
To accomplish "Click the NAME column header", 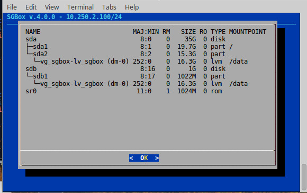I will coord(33,32).
